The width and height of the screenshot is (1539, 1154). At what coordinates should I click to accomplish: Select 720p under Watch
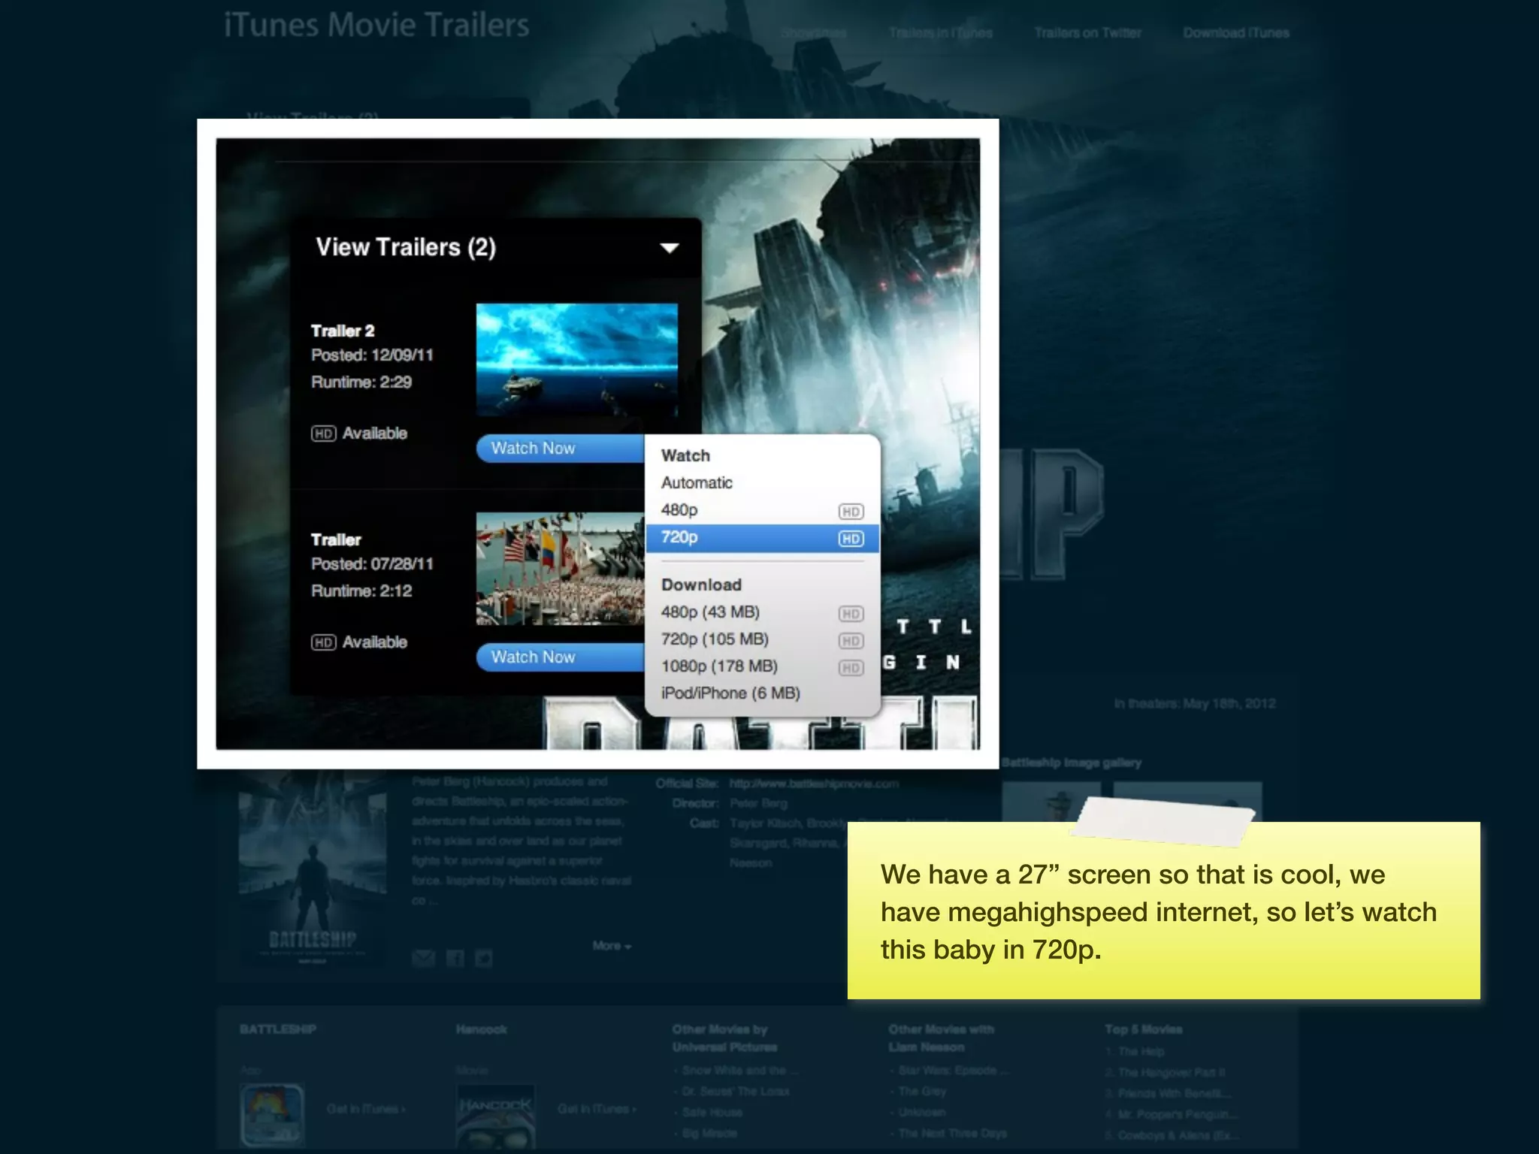pos(762,538)
